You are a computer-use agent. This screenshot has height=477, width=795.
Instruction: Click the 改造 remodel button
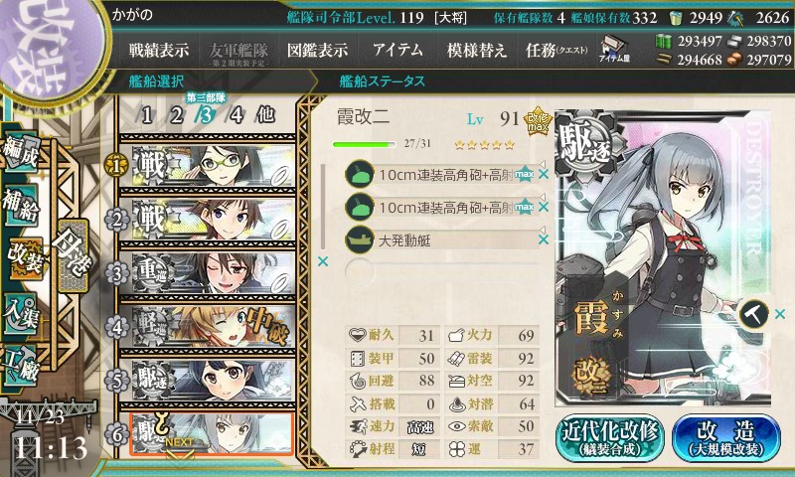(725, 438)
